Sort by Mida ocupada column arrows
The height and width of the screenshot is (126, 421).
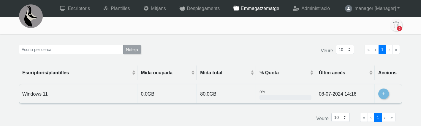pyautogui.click(x=193, y=73)
